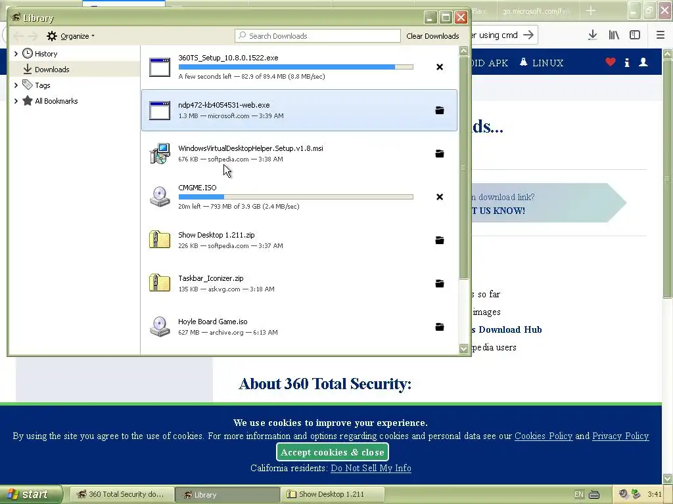Click the user account icon on Softpedia
Image resolution: width=673 pixels, height=504 pixels.
643,62
